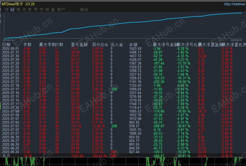
Task: Select the 2025.07.17 date row
Action: tap(11, 89)
